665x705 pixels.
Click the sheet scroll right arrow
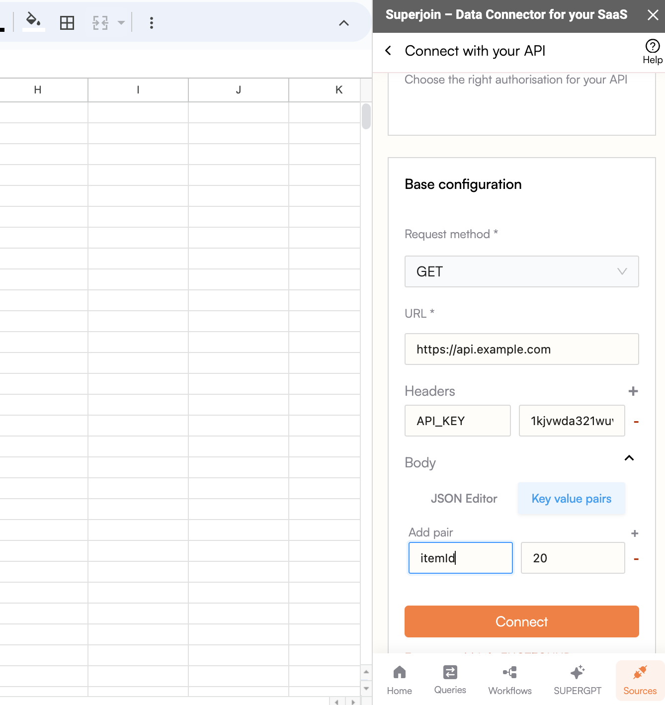[353, 702]
